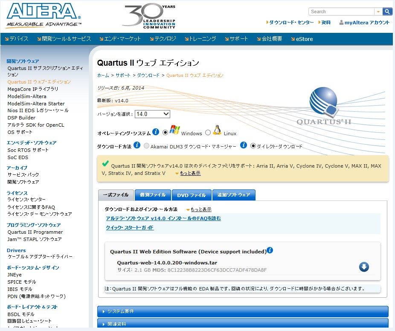Select the Windows radio button
Image resolution: width=395 pixels, height=331 pixels.
click(165, 132)
